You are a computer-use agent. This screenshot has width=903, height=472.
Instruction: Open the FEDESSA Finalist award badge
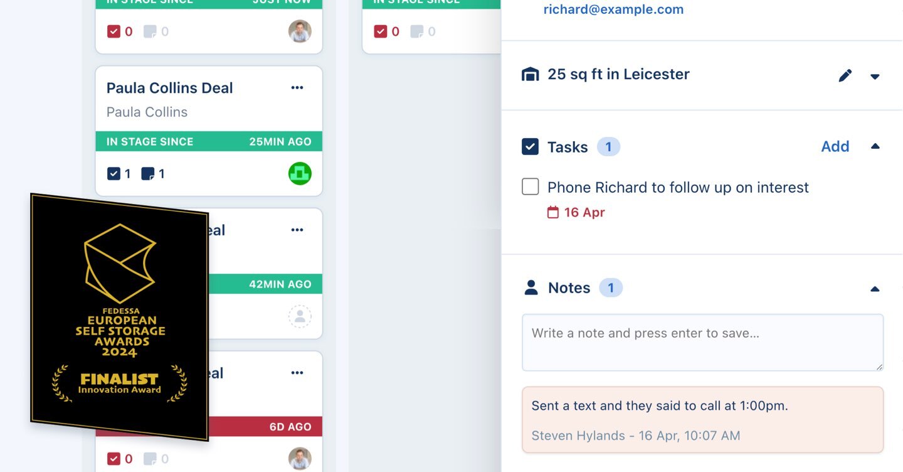tap(119, 317)
